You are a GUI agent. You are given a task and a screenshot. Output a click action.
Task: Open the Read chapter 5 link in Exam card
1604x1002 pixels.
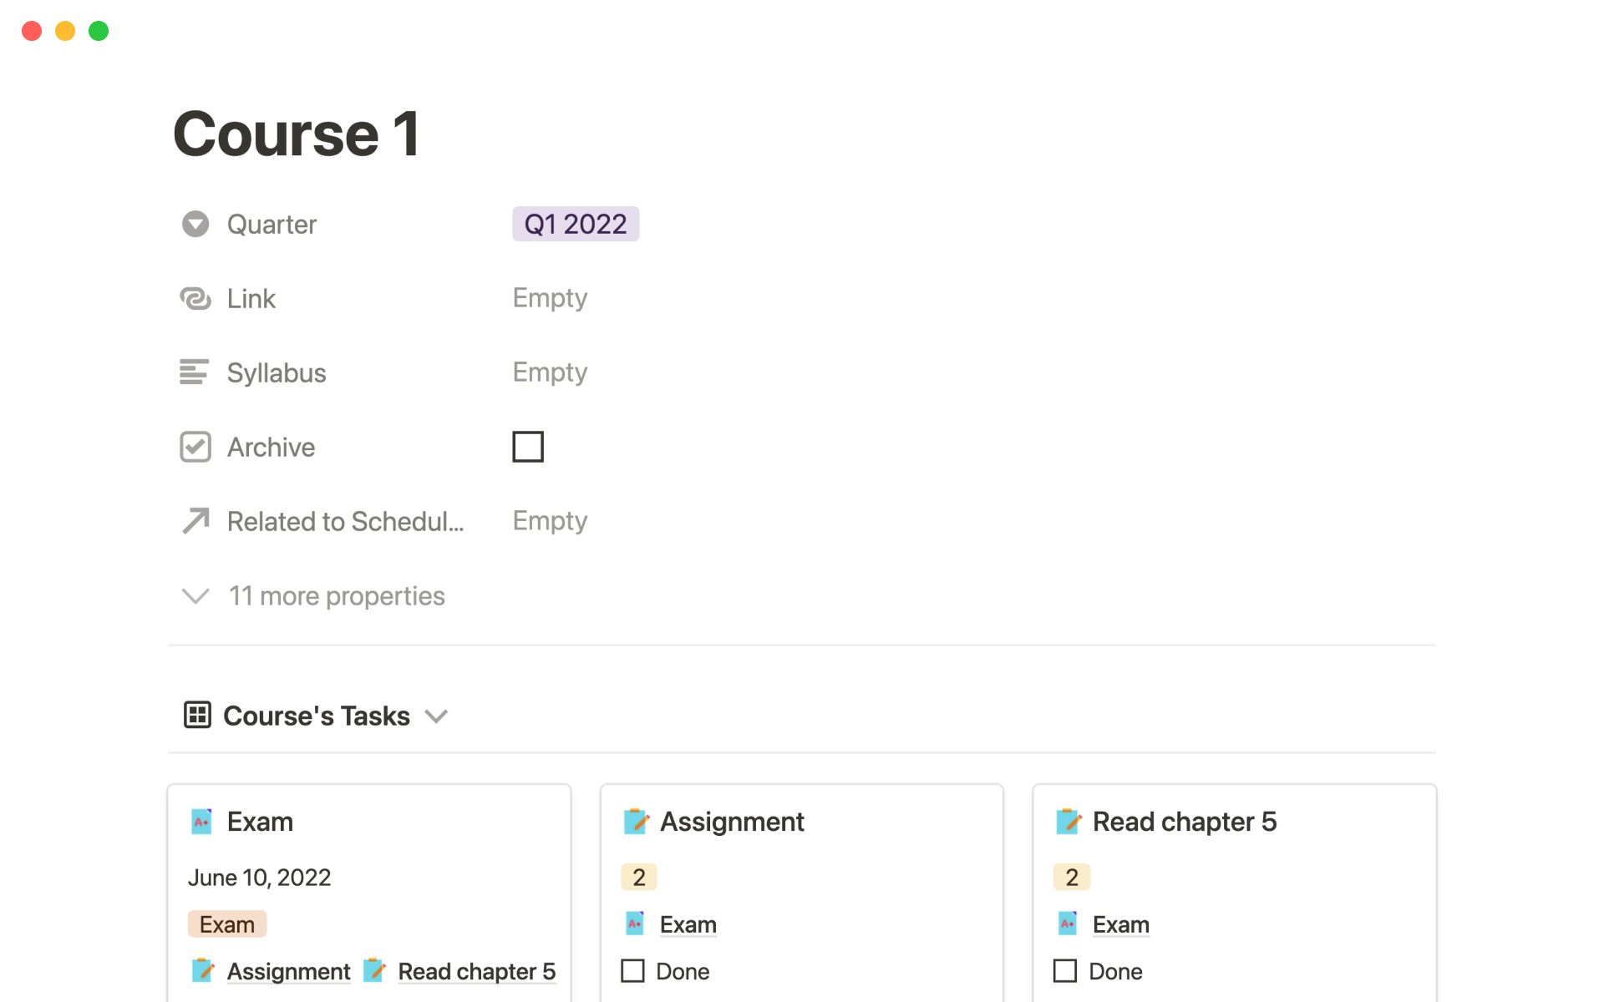477,971
